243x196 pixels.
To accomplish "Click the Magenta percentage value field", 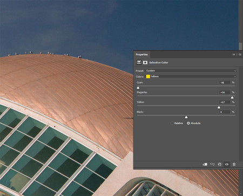I will [225, 93].
